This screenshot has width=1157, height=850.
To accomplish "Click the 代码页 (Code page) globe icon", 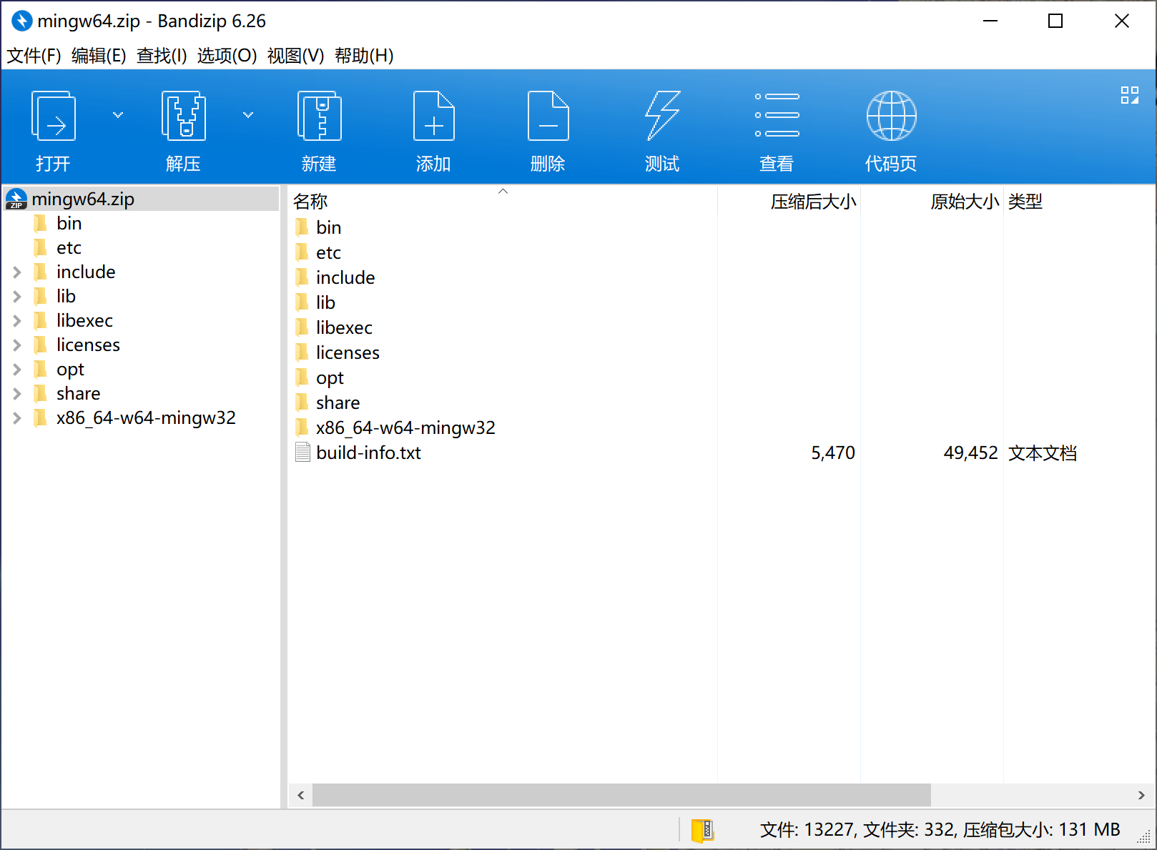I will click(891, 116).
